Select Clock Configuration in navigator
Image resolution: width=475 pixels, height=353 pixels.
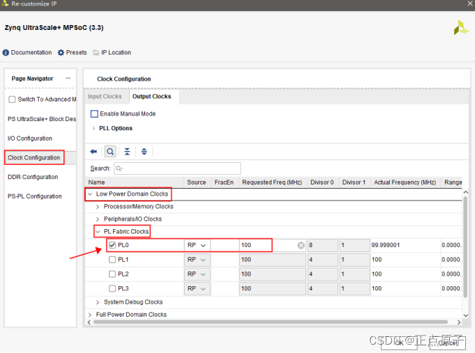tap(34, 158)
